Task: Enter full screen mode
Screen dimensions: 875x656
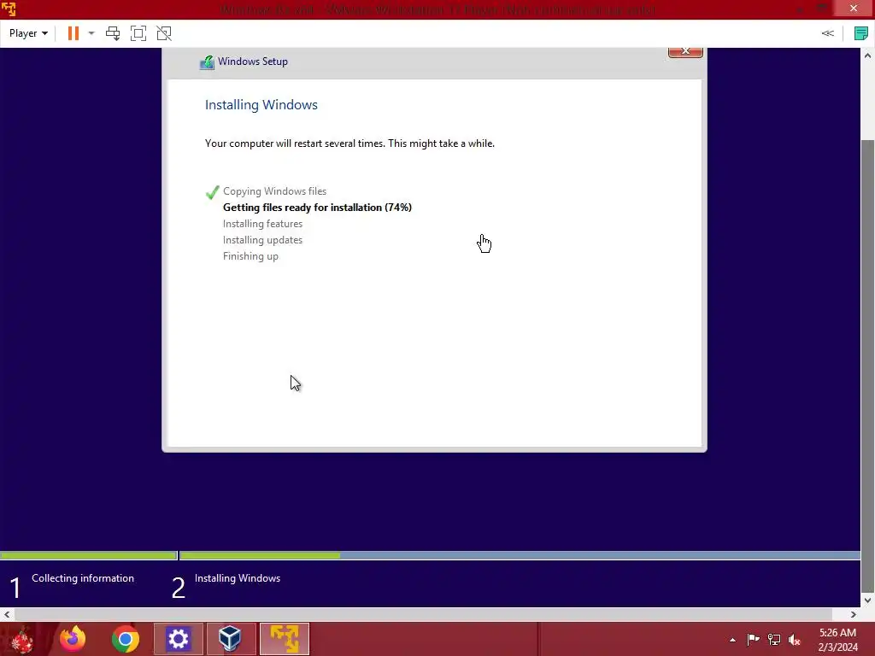Action: (138, 33)
